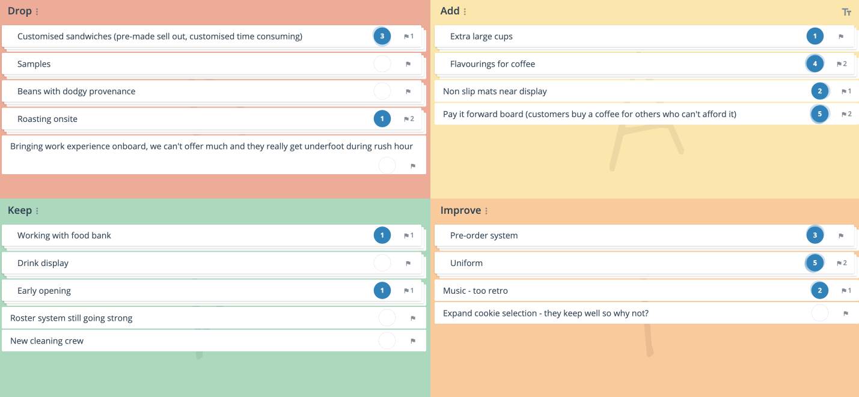
Task: Toggle vote circle on Drink display card
Action: (x=382, y=263)
